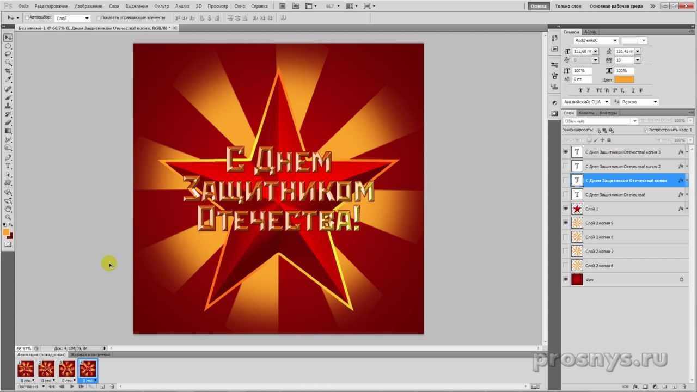Enable 'Показать управляющие элементы' checkbox
The height and width of the screenshot is (392, 697).
pos(98,17)
